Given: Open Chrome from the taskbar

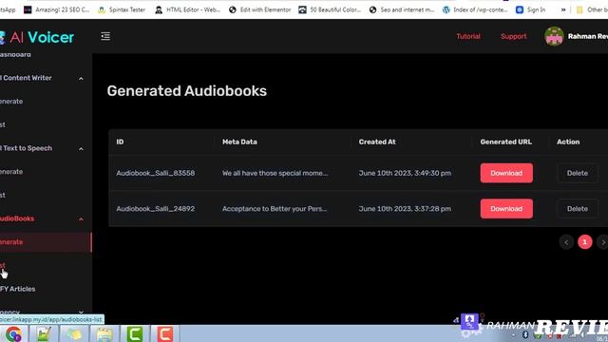Looking at the screenshot, I should point(13,333).
